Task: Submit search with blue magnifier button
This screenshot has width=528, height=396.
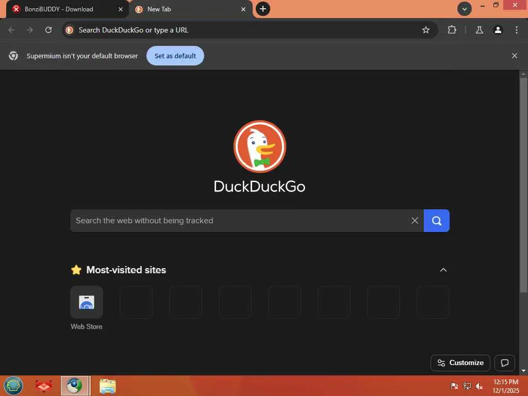Action: [x=436, y=221]
